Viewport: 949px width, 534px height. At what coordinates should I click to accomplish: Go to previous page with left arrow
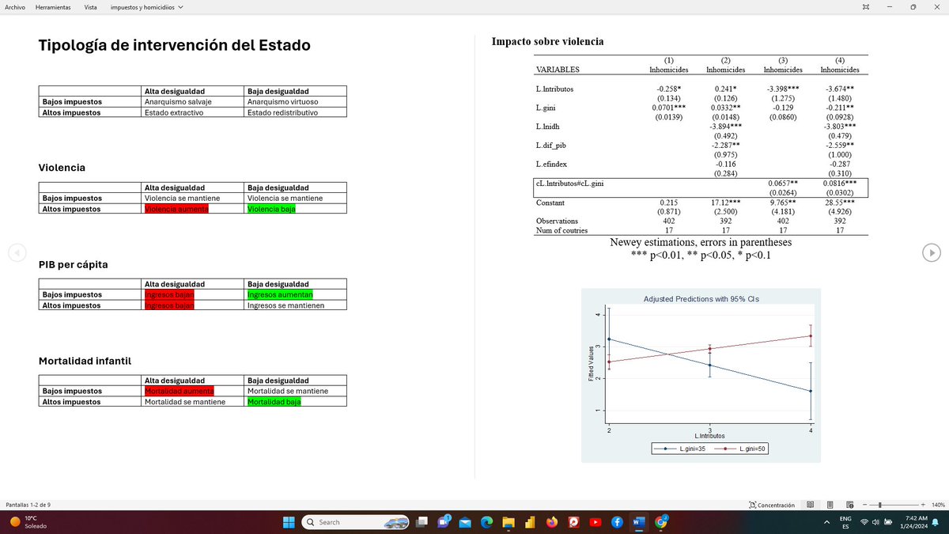[16, 252]
